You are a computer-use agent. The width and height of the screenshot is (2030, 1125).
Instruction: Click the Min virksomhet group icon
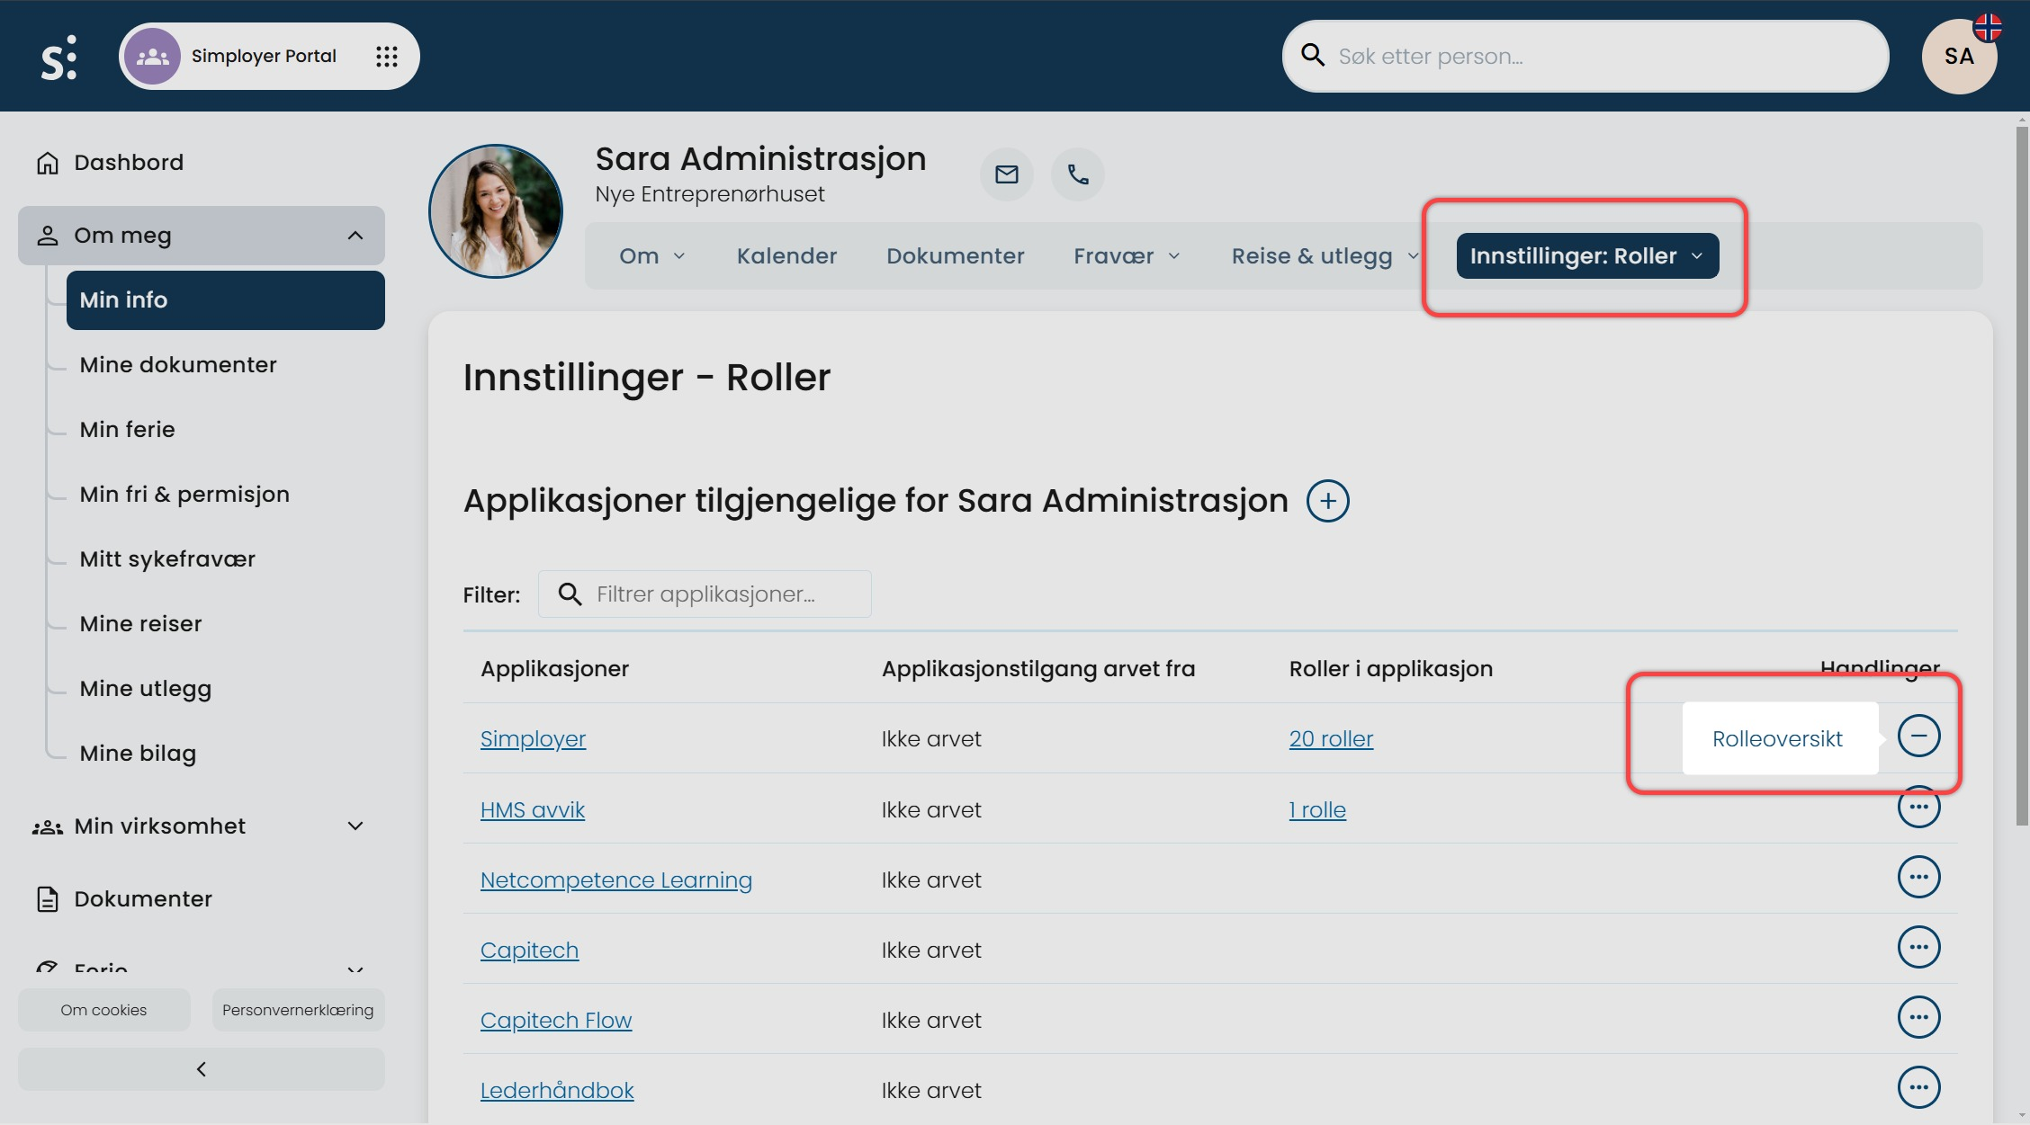pos(48,826)
